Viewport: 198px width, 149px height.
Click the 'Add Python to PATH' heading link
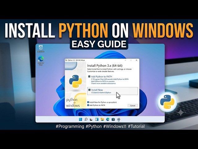click(101, 77)
